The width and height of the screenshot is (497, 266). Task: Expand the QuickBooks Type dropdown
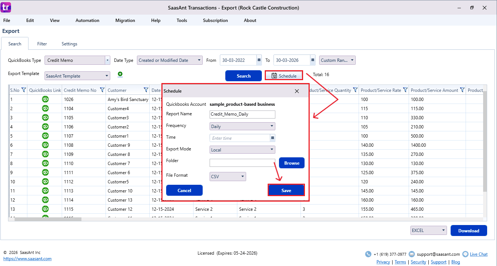pyautogui.click(x=107, y=60)
